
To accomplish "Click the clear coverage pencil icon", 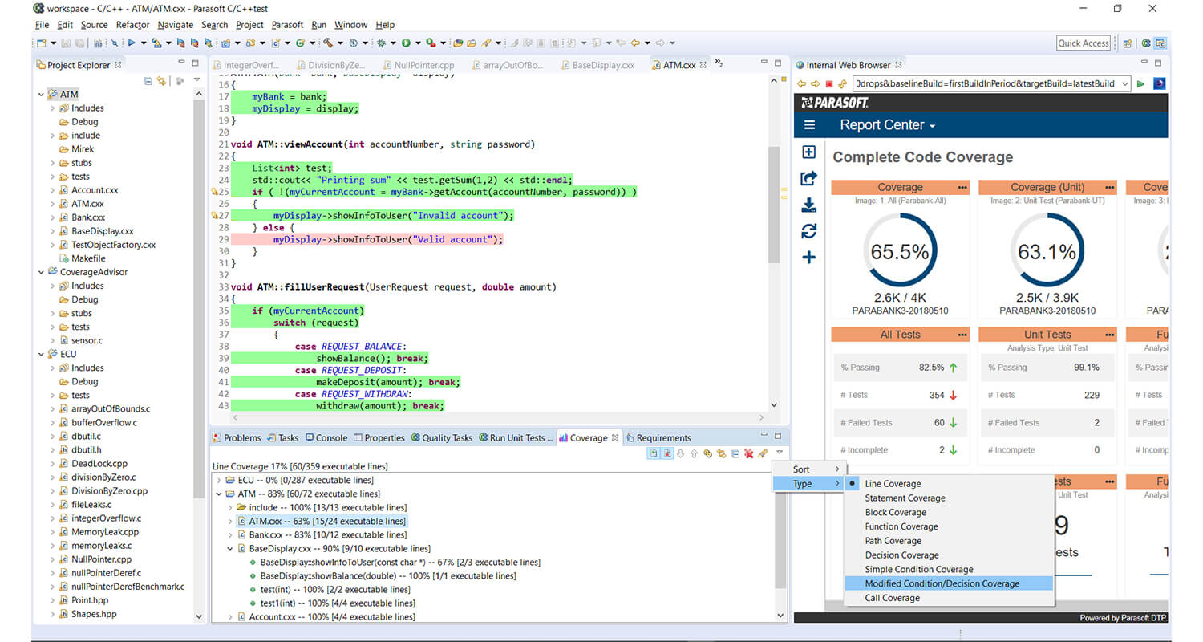I will coord(763,454).
